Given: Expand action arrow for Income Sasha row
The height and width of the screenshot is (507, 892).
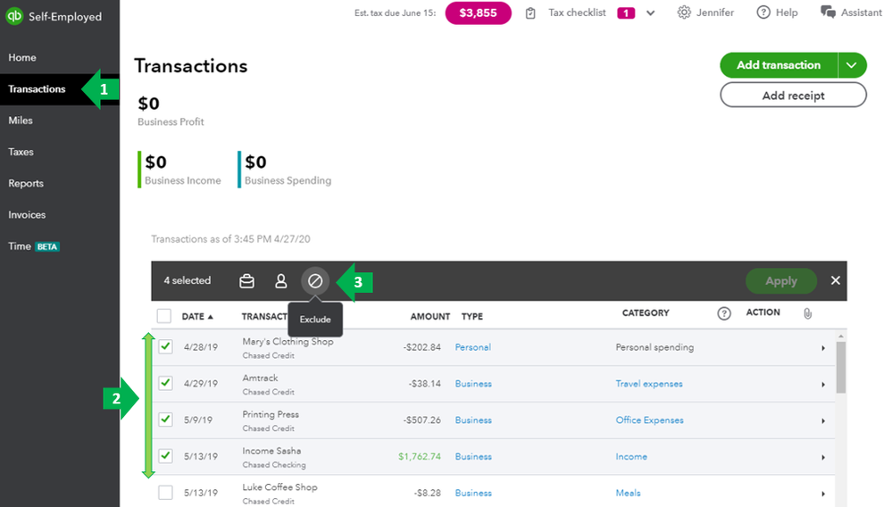Looking at the screenshot, I should [822, 457].
